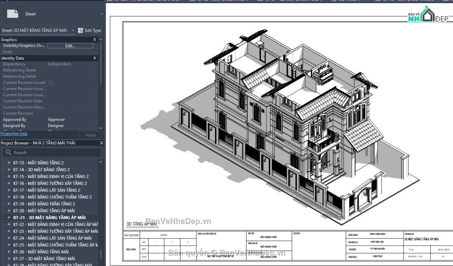Click the Edit Type button
The image size is (453, 266).
tap(89, 31)
